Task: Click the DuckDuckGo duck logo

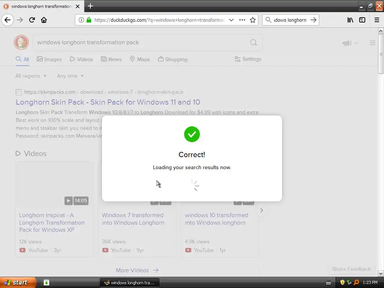Action: click(21, 42)
